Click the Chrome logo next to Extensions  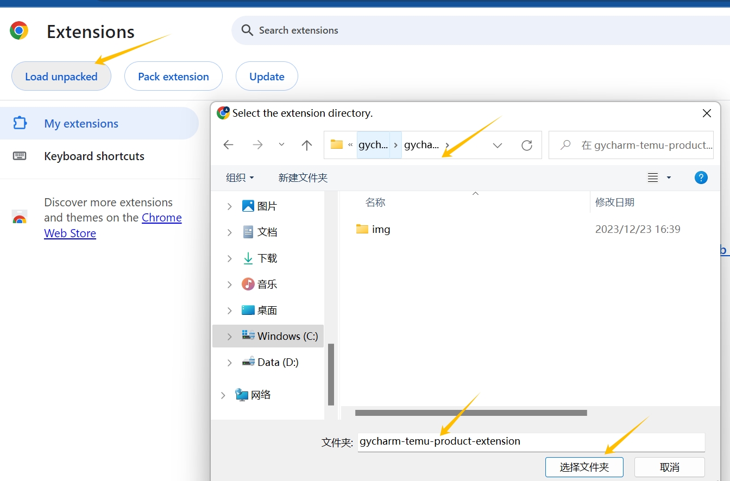tap(19, 31)
